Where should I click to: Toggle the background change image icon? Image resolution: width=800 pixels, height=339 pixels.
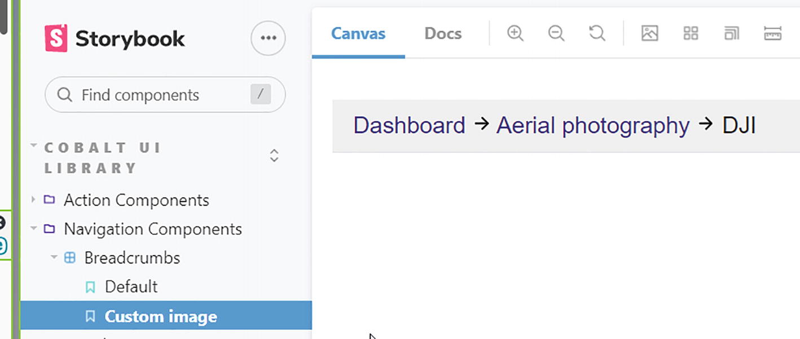[x=650, y=33]
